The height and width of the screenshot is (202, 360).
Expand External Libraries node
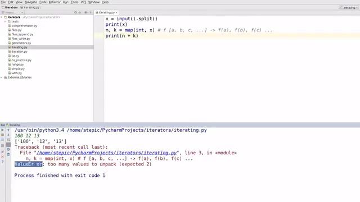(2, 77)
